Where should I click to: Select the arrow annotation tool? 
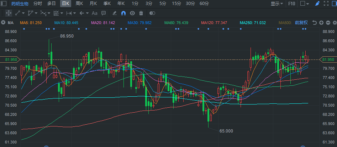[x=82, y=13]
